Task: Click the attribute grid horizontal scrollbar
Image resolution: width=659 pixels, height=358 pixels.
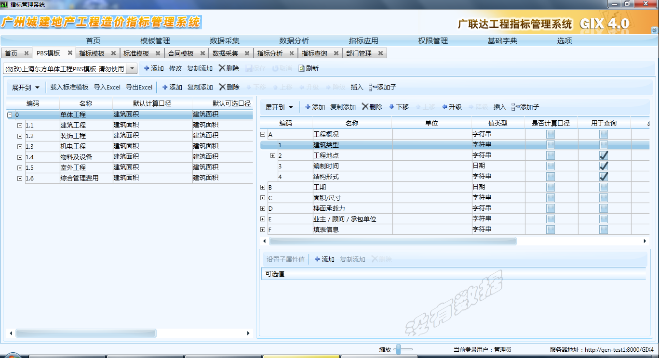Action: pyautogui.click(x=392, y=241)
